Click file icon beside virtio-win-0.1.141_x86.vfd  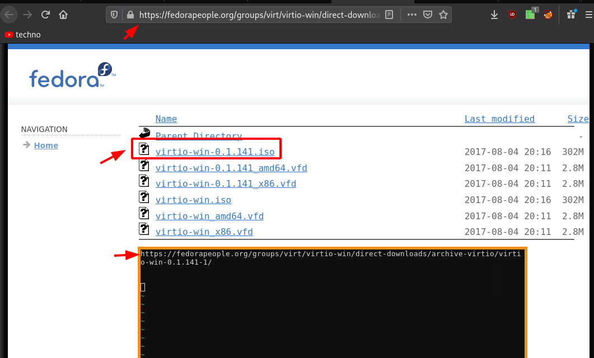pyautogui.click(x=144, y=181)
